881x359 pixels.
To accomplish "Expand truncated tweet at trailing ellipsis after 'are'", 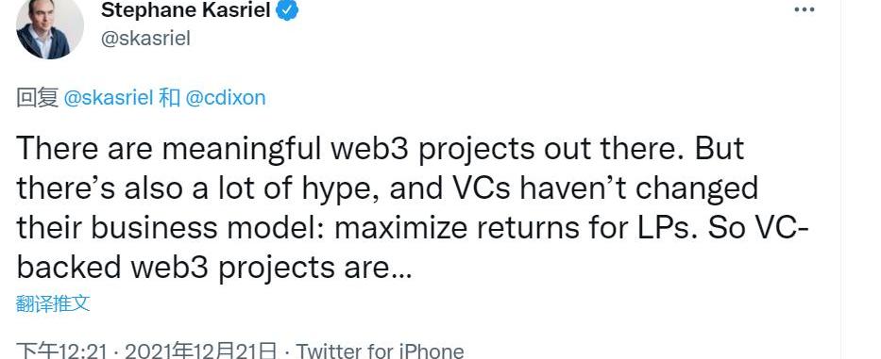I will coord(401,269).
